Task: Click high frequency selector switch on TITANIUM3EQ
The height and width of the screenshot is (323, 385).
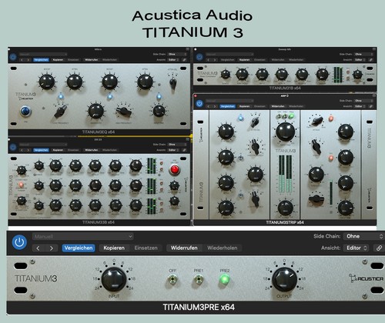Action: point(124,112)
